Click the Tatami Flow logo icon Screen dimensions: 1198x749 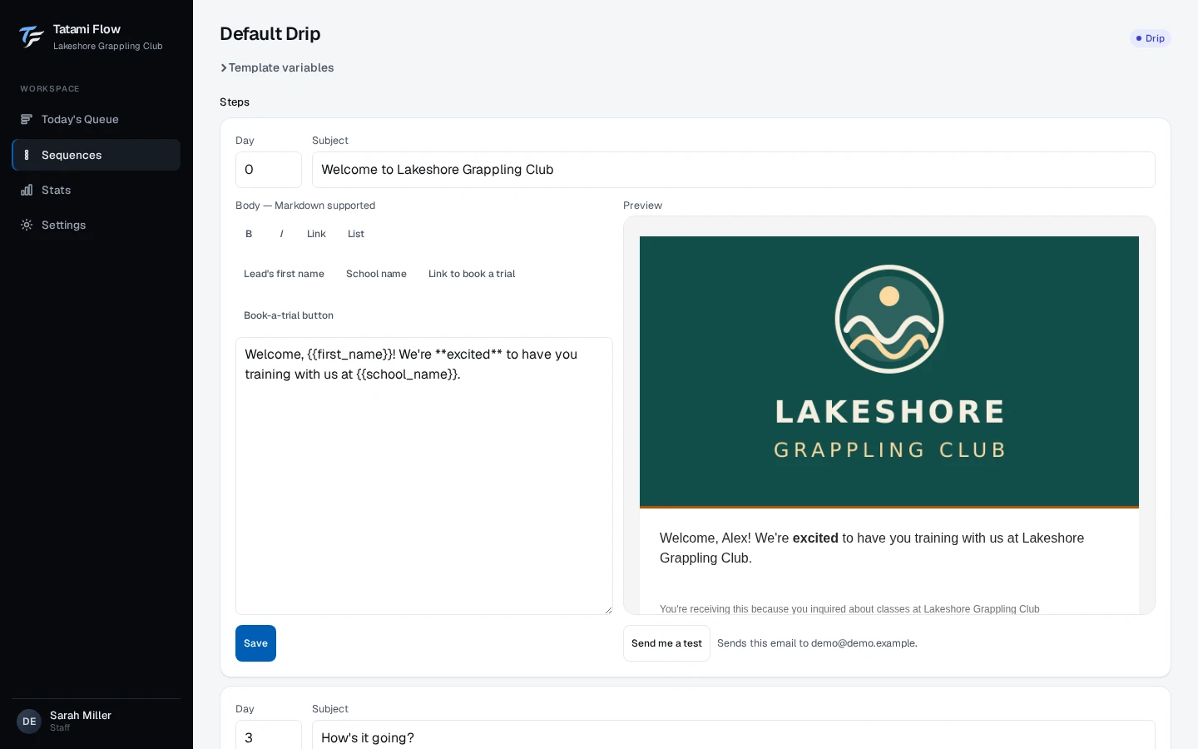31,37
